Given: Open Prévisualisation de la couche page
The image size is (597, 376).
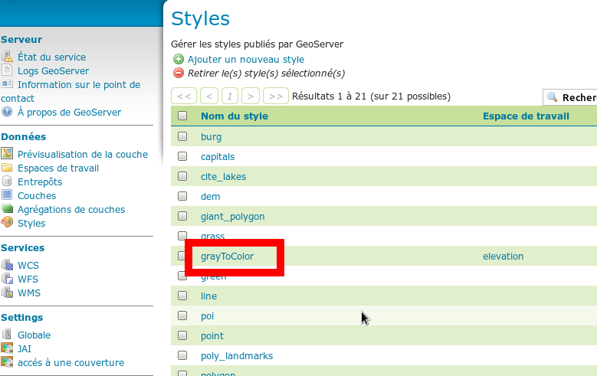Looking at the screenshot, I should coord(83,154).
